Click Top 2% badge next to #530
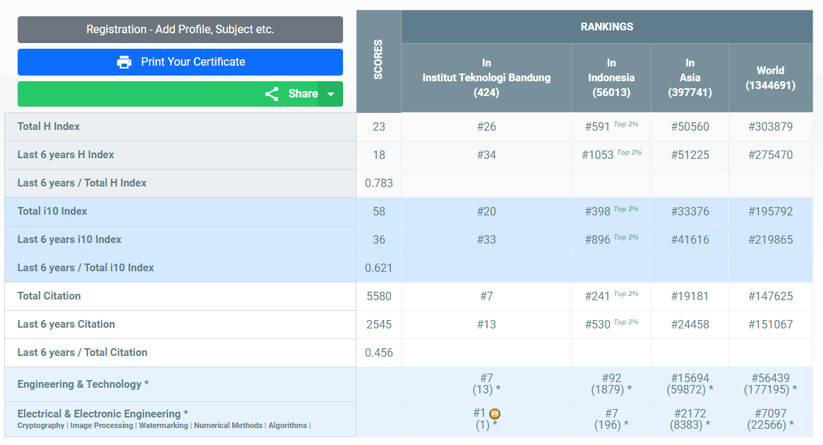 coord(625,322)
